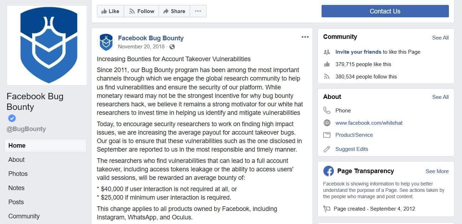The height and width of the screenshot is (224, 462).
Task: Click the Invite your friends link
Action: click(x=358, y=52)
